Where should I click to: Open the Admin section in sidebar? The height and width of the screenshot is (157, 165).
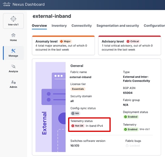pyautogui.click(x=13, y=84)
